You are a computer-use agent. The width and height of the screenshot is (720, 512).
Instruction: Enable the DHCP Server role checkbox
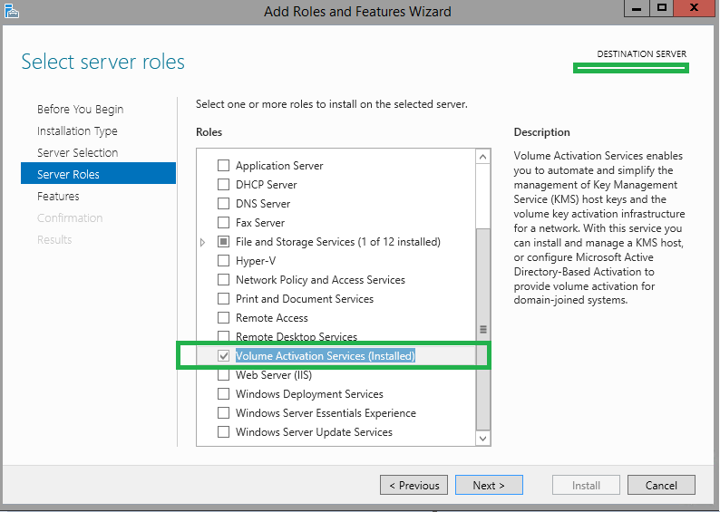(223, 185)
